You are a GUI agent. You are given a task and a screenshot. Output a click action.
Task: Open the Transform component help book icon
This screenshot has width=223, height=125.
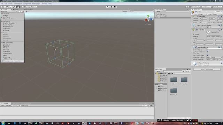tap(220, 16)
